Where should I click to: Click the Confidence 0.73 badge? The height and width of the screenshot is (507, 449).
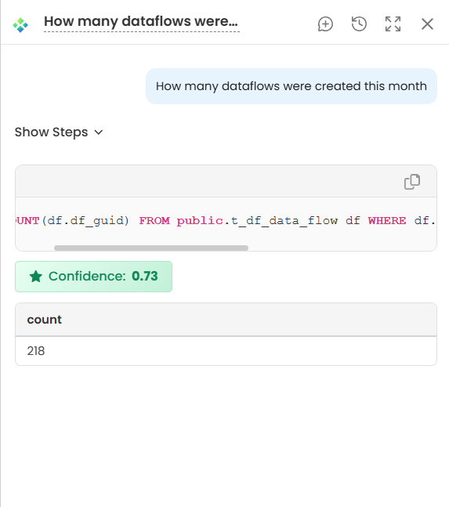[93, 277]
